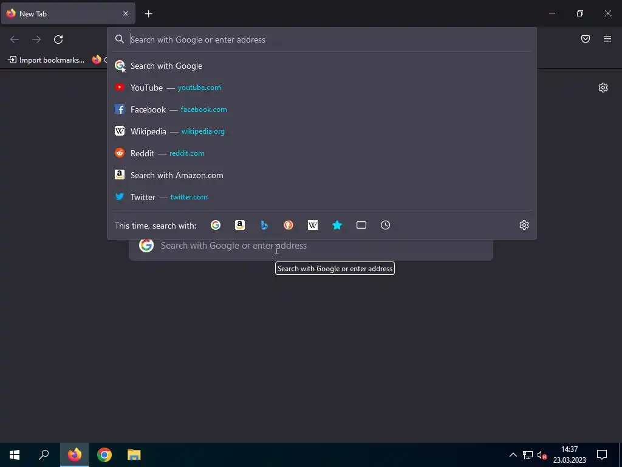Image resolution: width=622 pixels, height=467 pixels.
Task: Open the Reddit suggestion row
Action: (322, 153)
